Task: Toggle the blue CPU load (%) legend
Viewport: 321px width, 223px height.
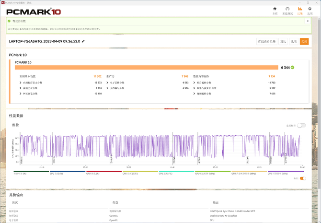Action: 68,173
